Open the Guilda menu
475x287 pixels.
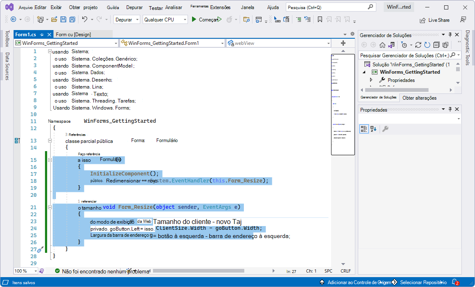pyautogui.click(x=112, y=7)
